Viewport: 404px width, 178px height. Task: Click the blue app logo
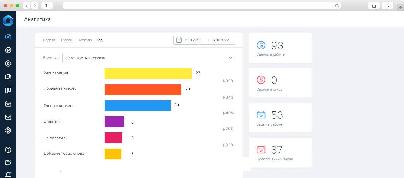[x=8, y=21]
